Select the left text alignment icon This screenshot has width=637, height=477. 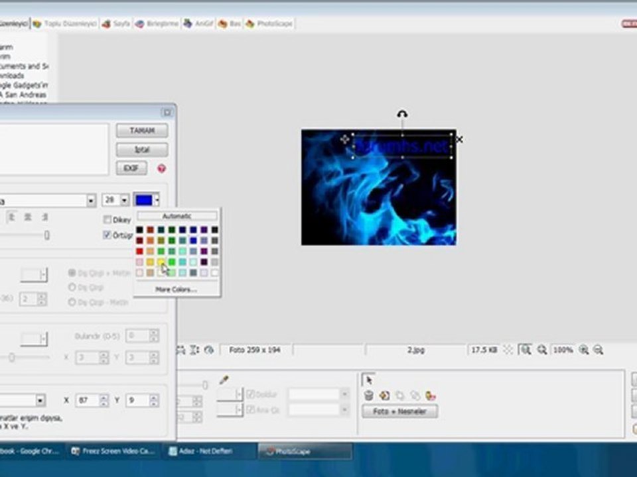pyautogui.click(x=12, y=217)
